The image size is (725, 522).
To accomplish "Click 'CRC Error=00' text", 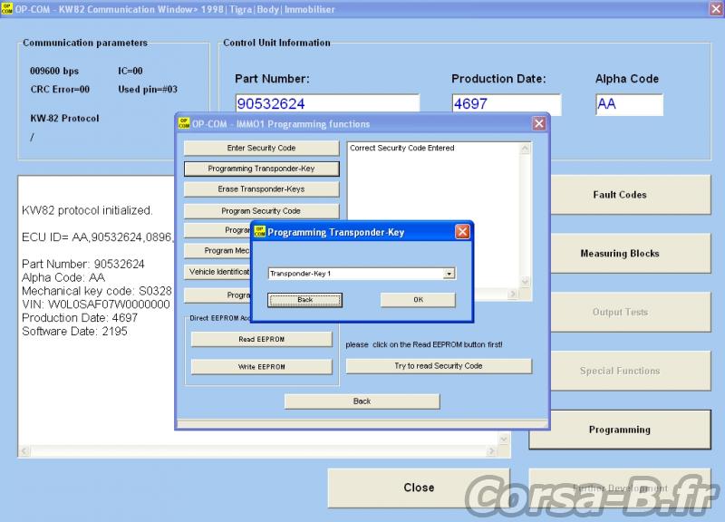I will coord(60,89).
